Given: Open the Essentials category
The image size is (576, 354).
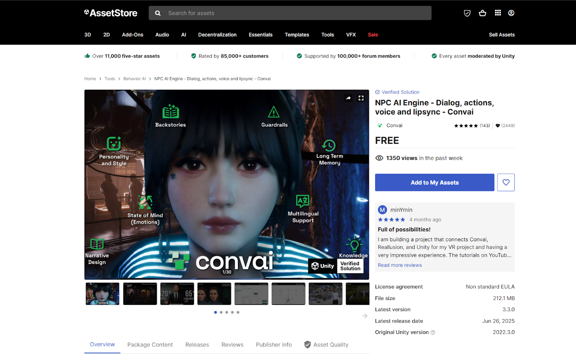Looking at the screenshot, I should pyautogui.click(x=261, y=35).
